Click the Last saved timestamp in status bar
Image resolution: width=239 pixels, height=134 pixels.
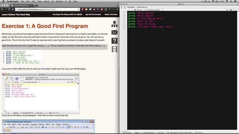click(x=180, y=133)
